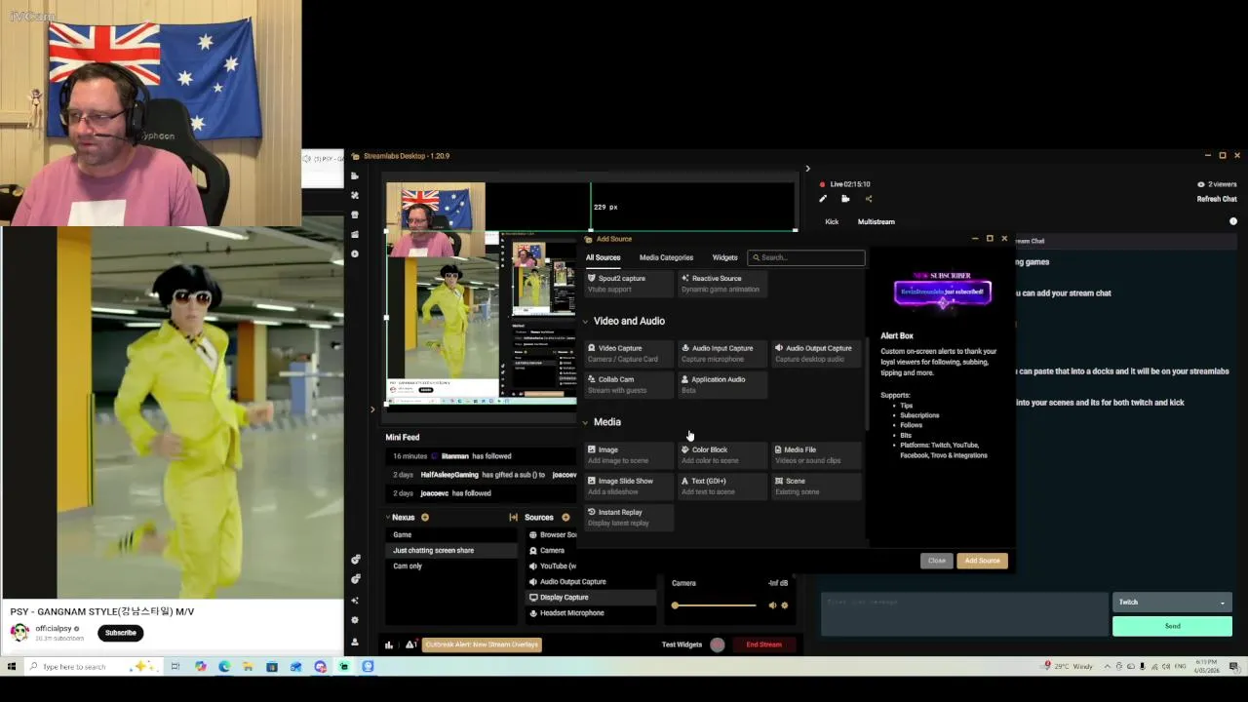
Task: Select the Media File source
Action: (x=816, y=454)
